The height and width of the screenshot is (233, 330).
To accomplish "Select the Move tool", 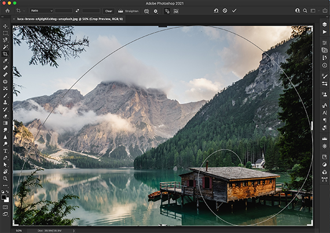I will point(5,26).
